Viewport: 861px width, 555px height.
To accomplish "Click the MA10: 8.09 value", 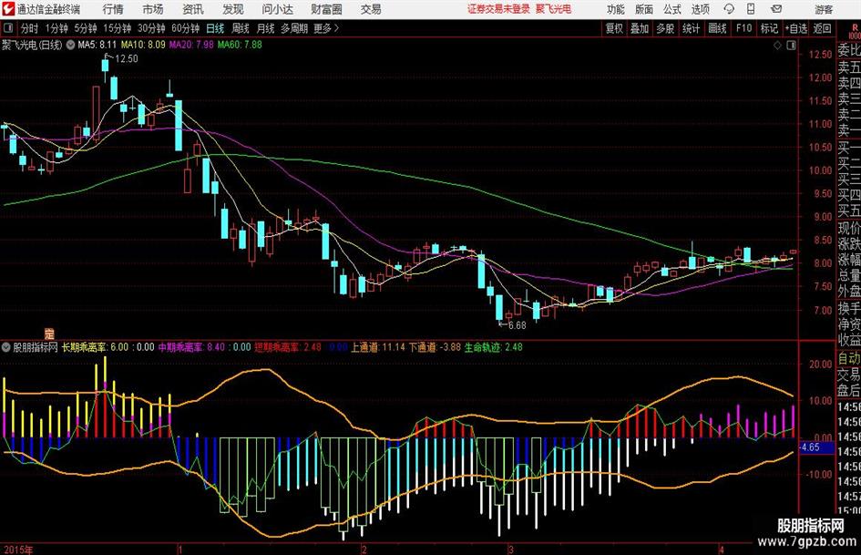I will coord(143,45).
